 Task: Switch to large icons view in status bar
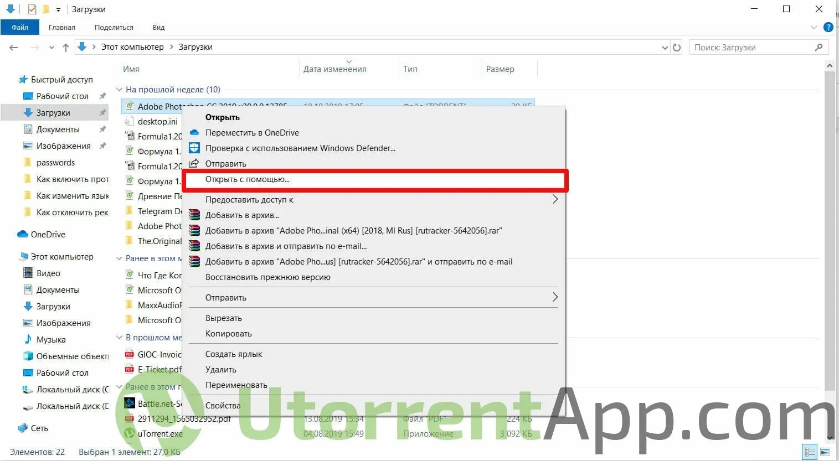pyautogui.click(x=825, y=452)
